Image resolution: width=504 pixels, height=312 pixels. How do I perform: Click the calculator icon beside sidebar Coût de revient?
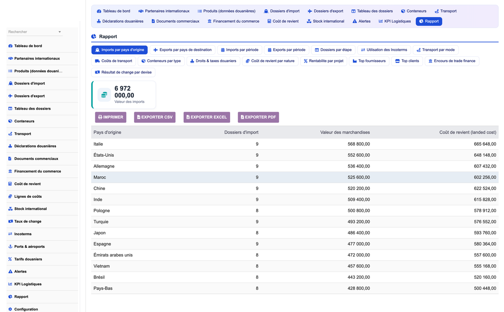point(10,184)
